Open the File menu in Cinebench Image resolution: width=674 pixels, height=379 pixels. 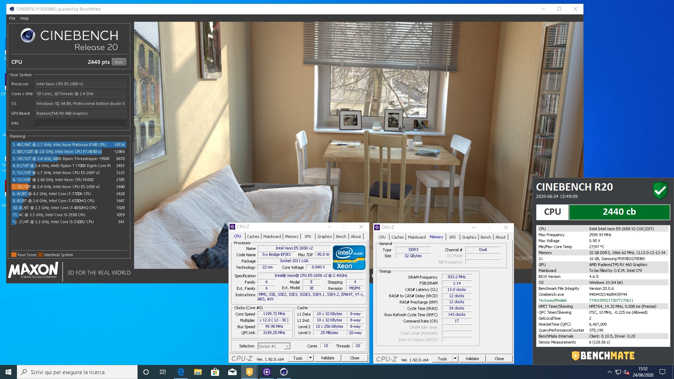(12, 18)
